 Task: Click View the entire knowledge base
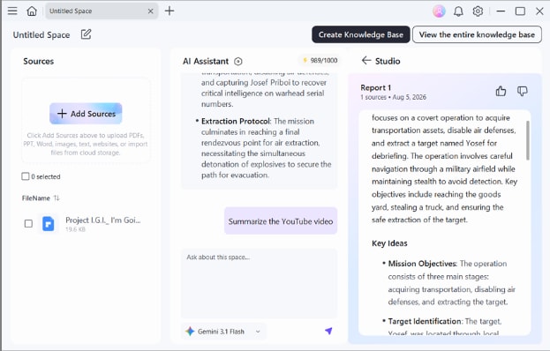pyautogui.click(x=477, y=34)
